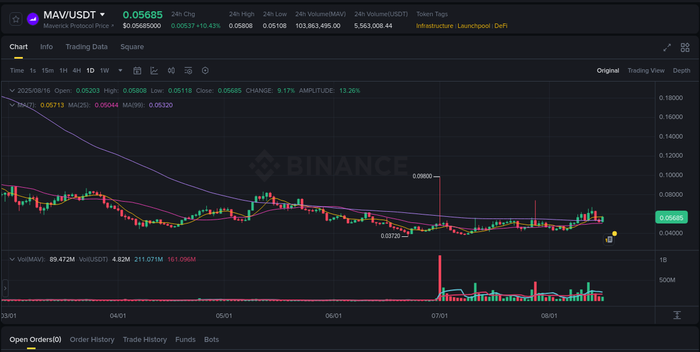700x352 pixels.
Task: Favorite MAV/USDT with the star icon
Action: coord(16,18)
